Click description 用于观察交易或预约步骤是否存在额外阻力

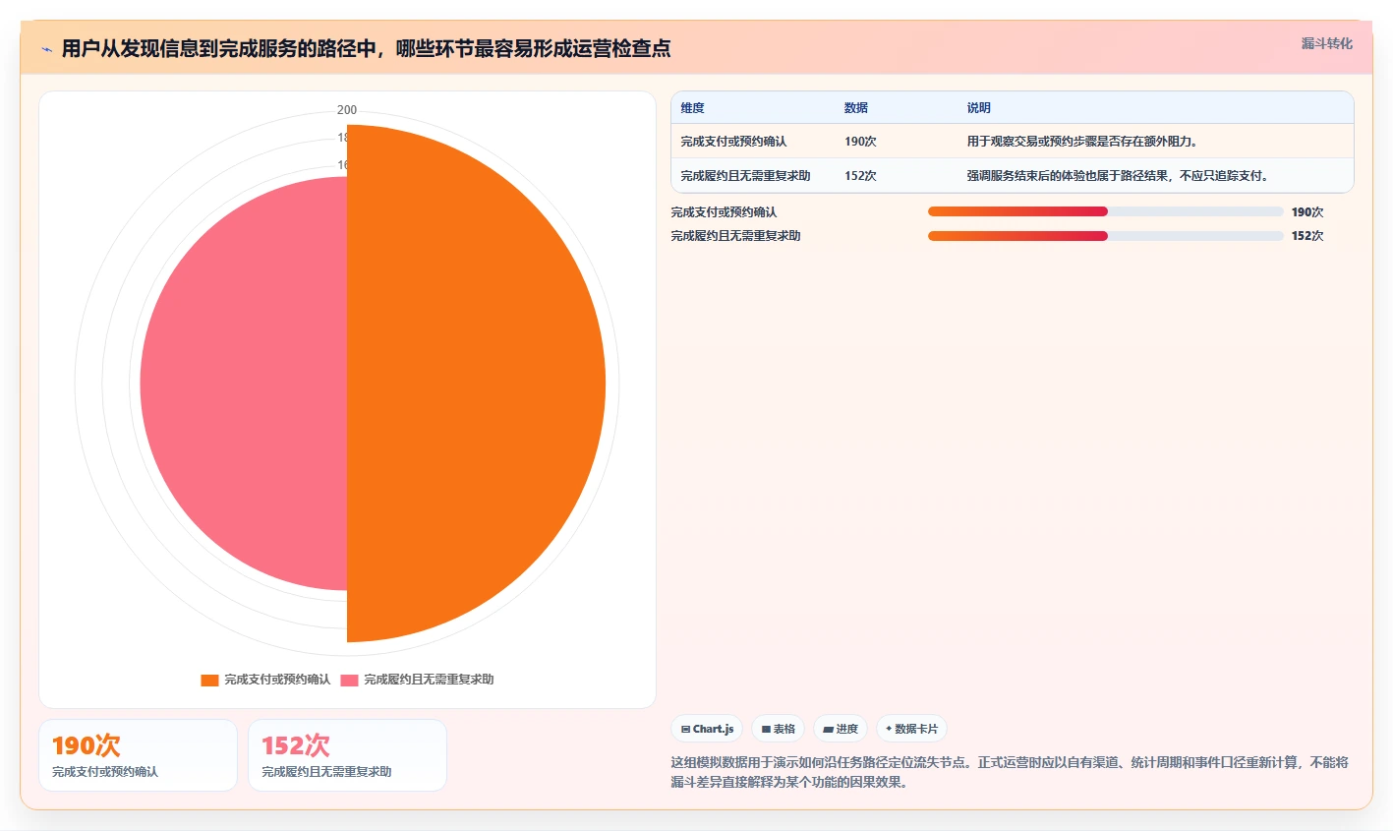coord(1081,142)
